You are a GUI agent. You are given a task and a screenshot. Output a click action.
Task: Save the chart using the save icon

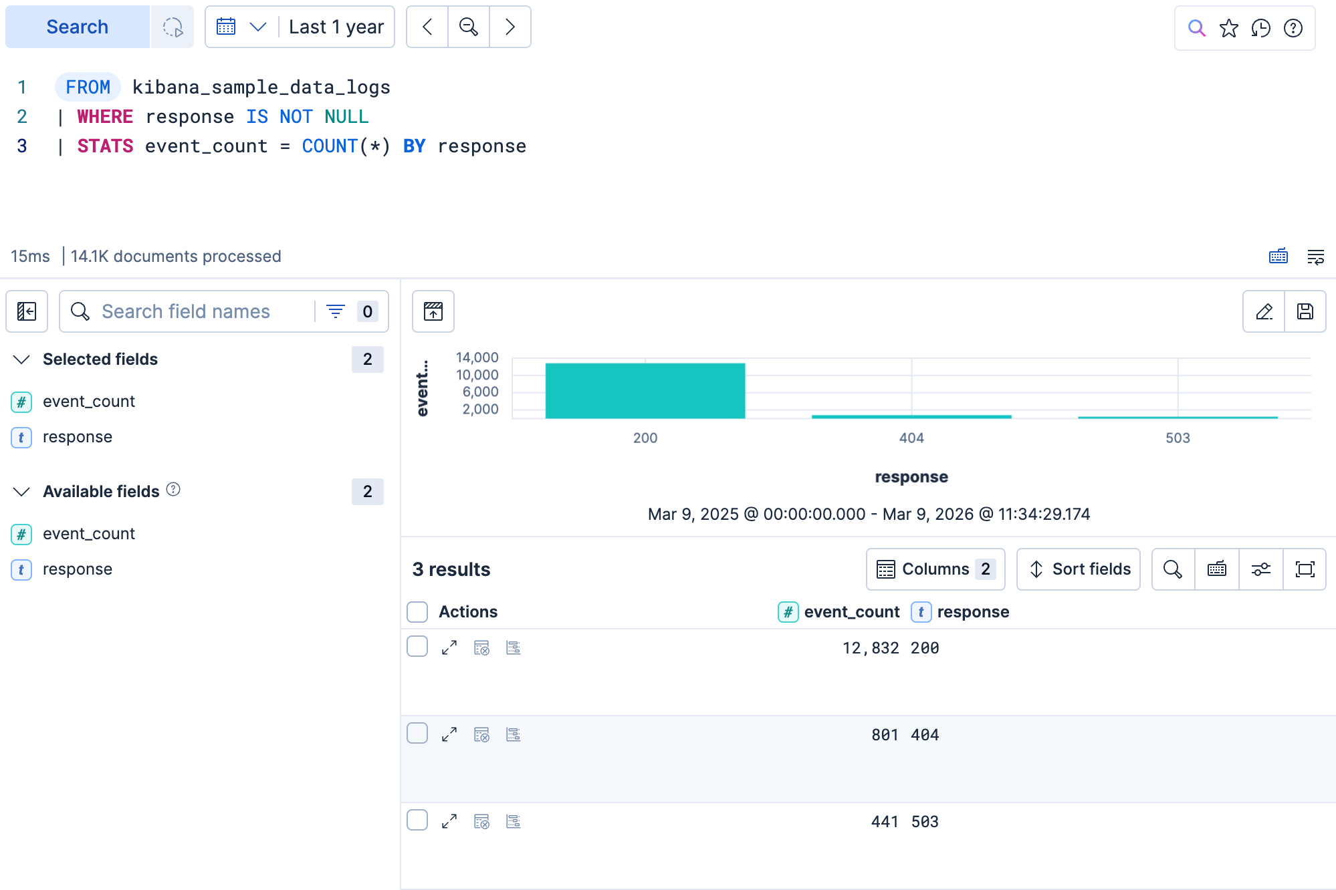pyautogui.click(x=1305, y=311)
